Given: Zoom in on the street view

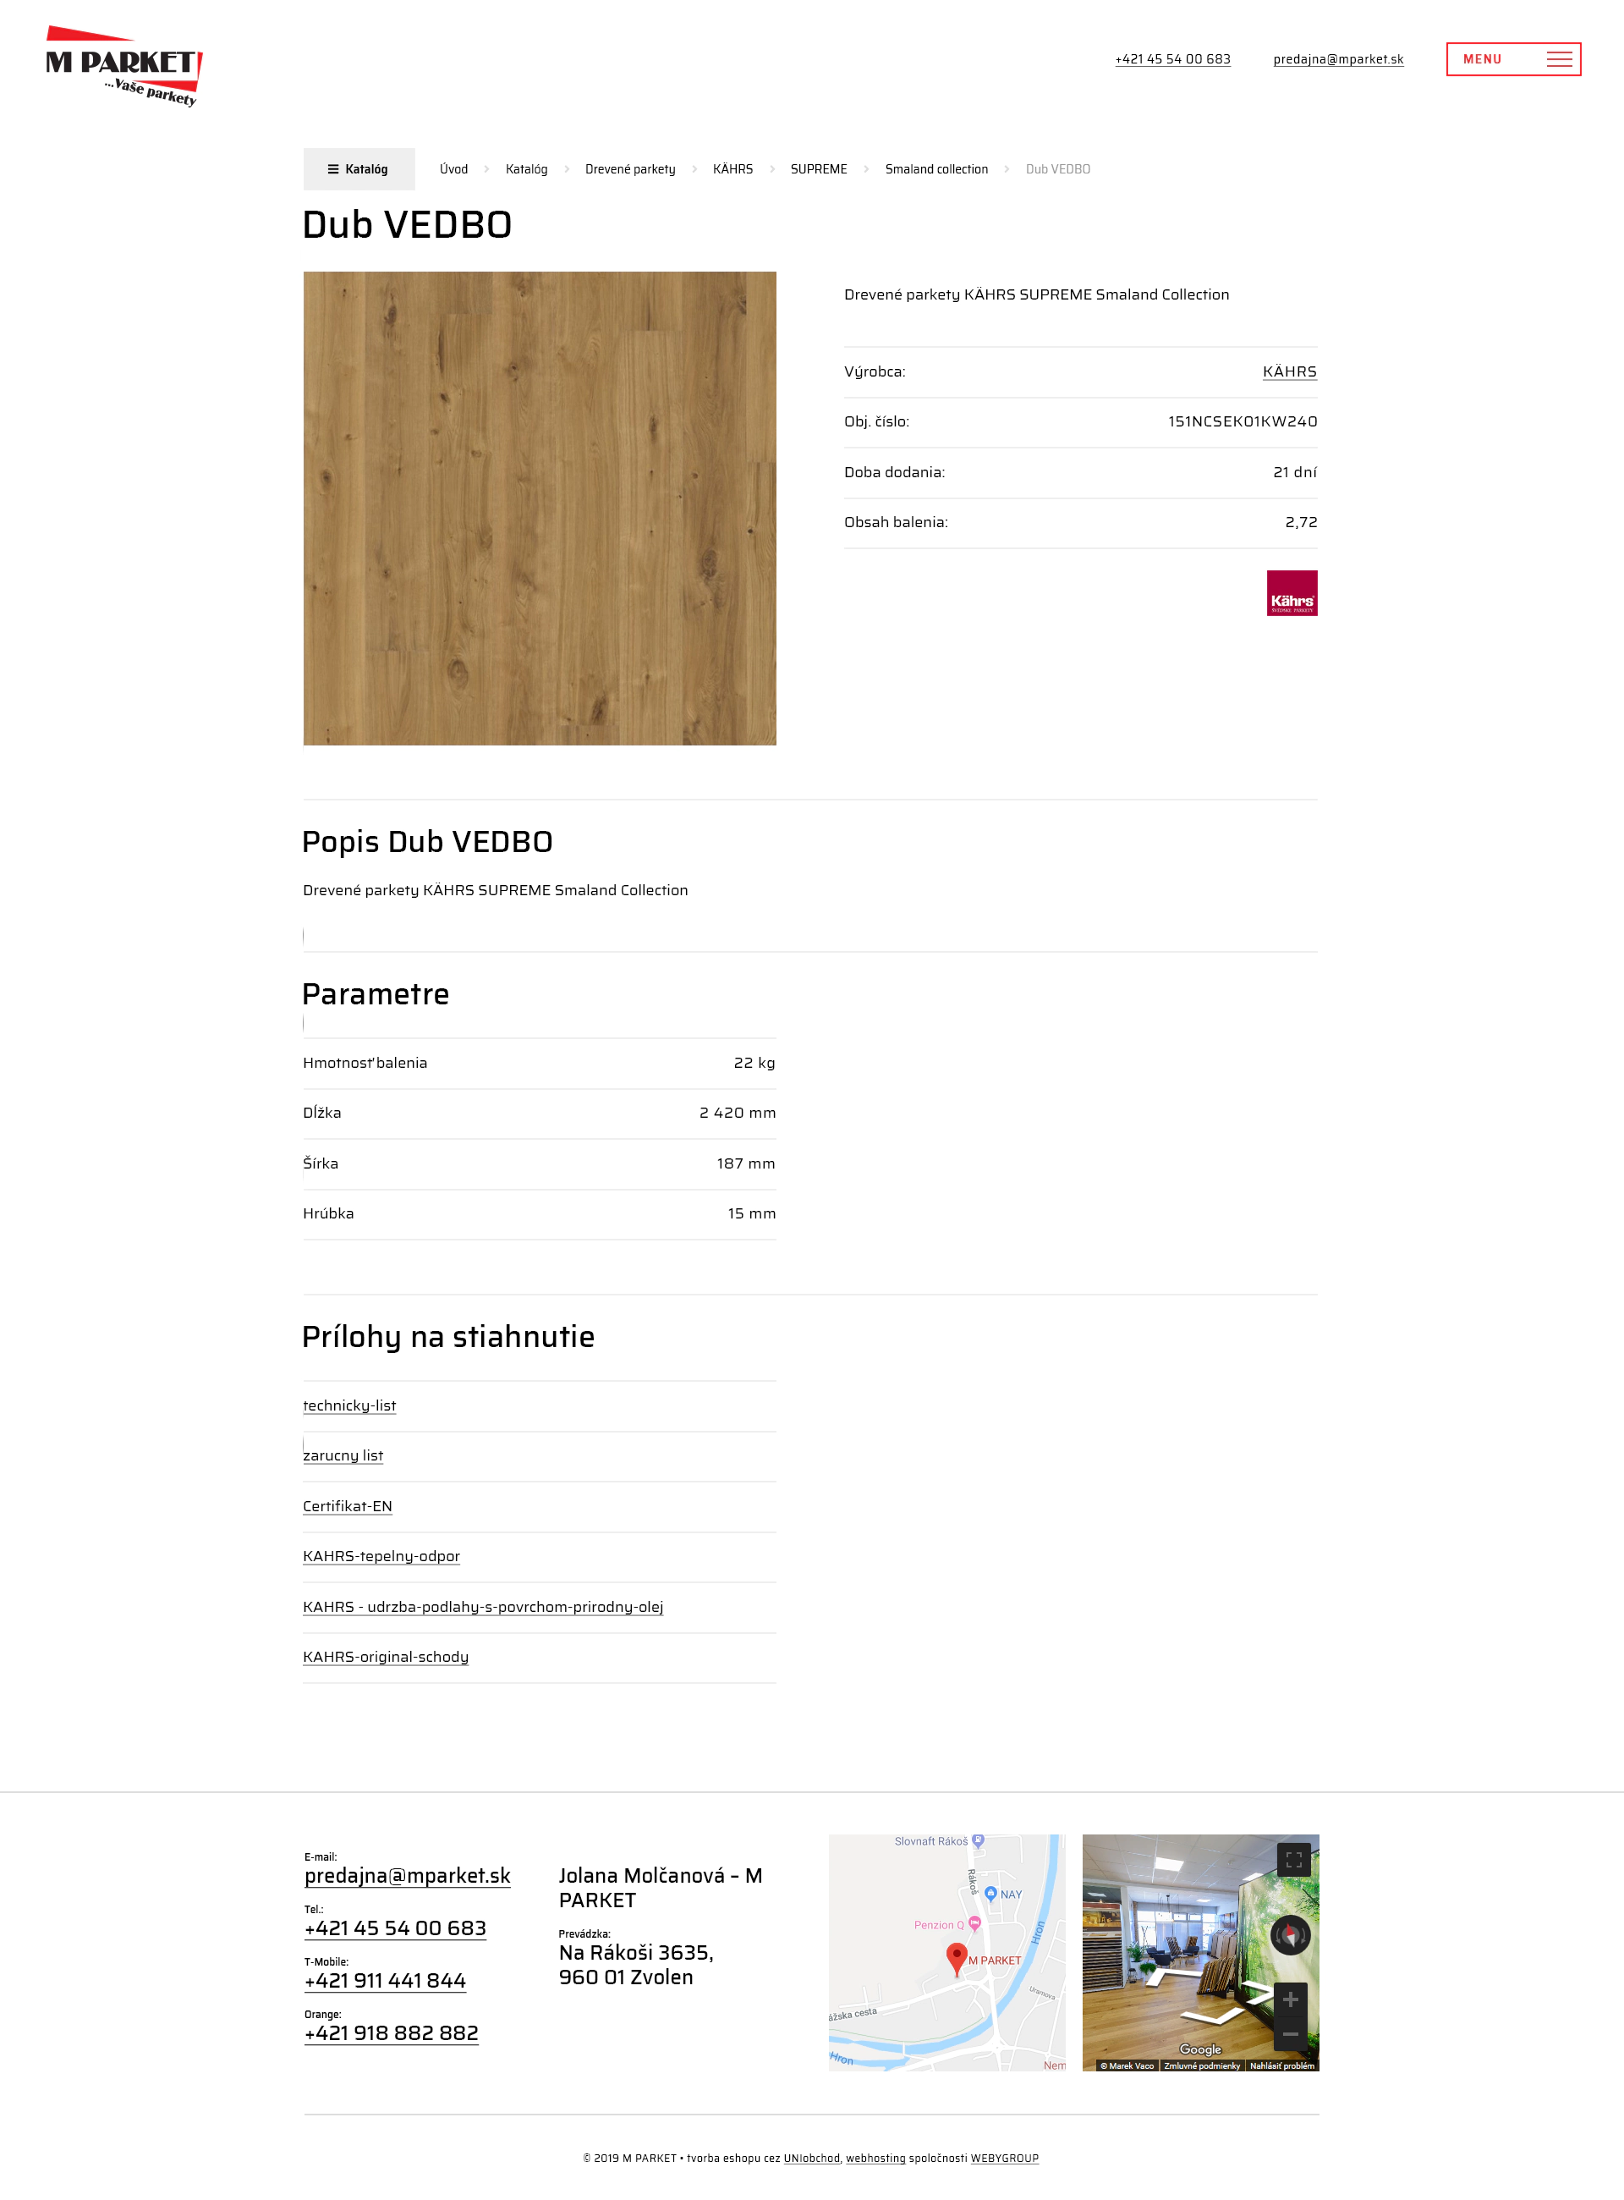Looking at the screenshot, I should pyautogui.click(x=1291, y=1999).
